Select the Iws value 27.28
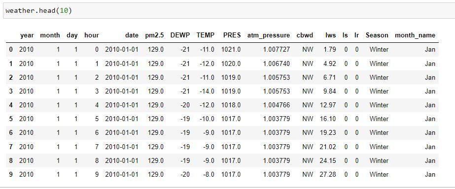This screenshot has width=455, height=189. click(x=328, y=175)
